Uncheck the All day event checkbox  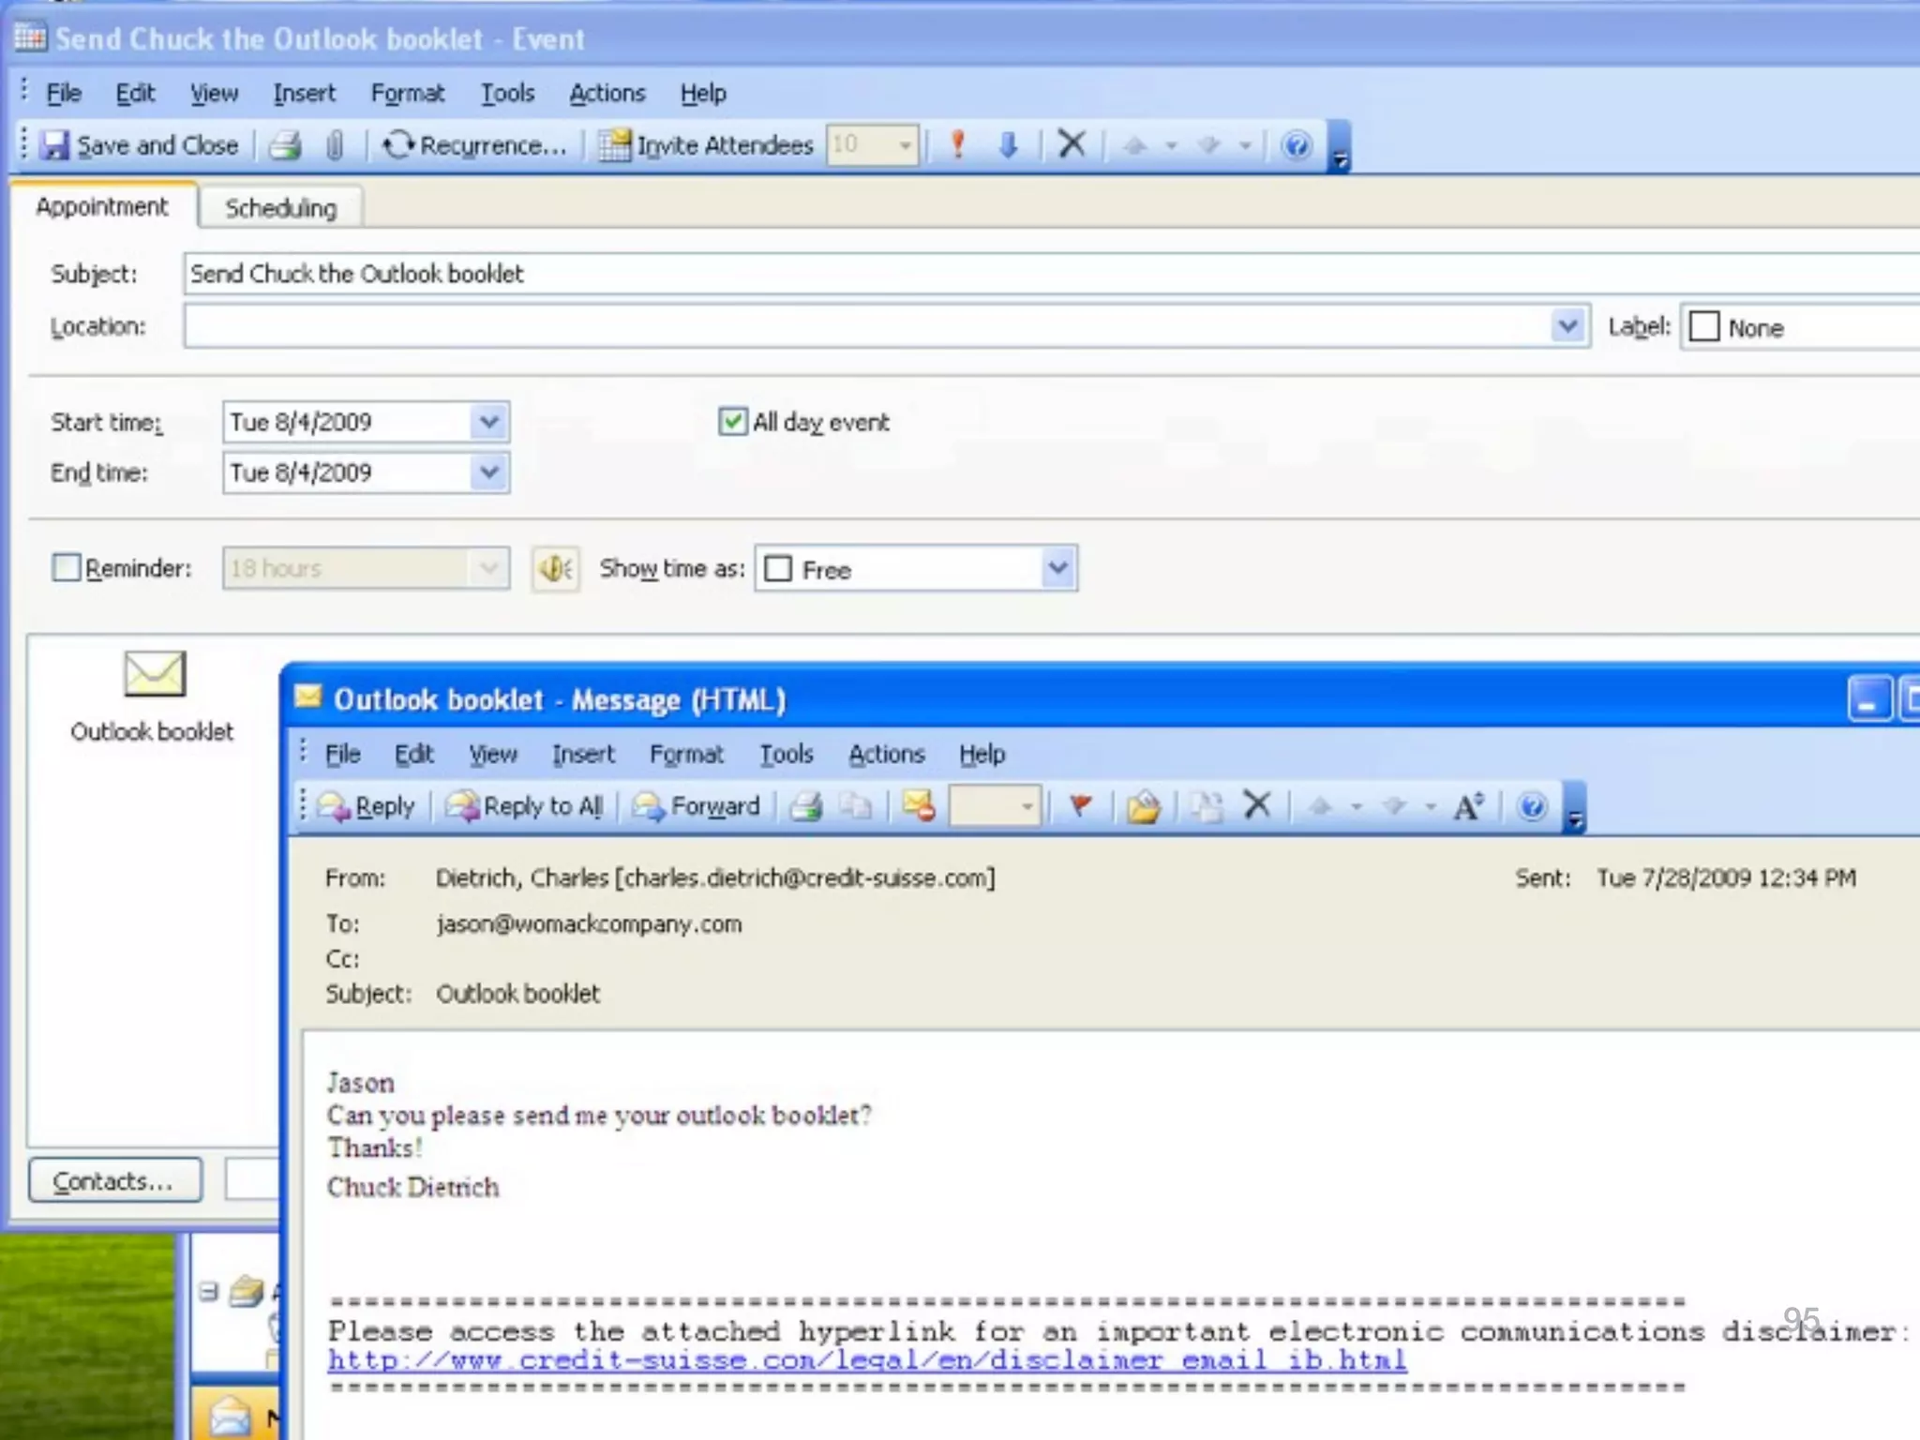732,422
